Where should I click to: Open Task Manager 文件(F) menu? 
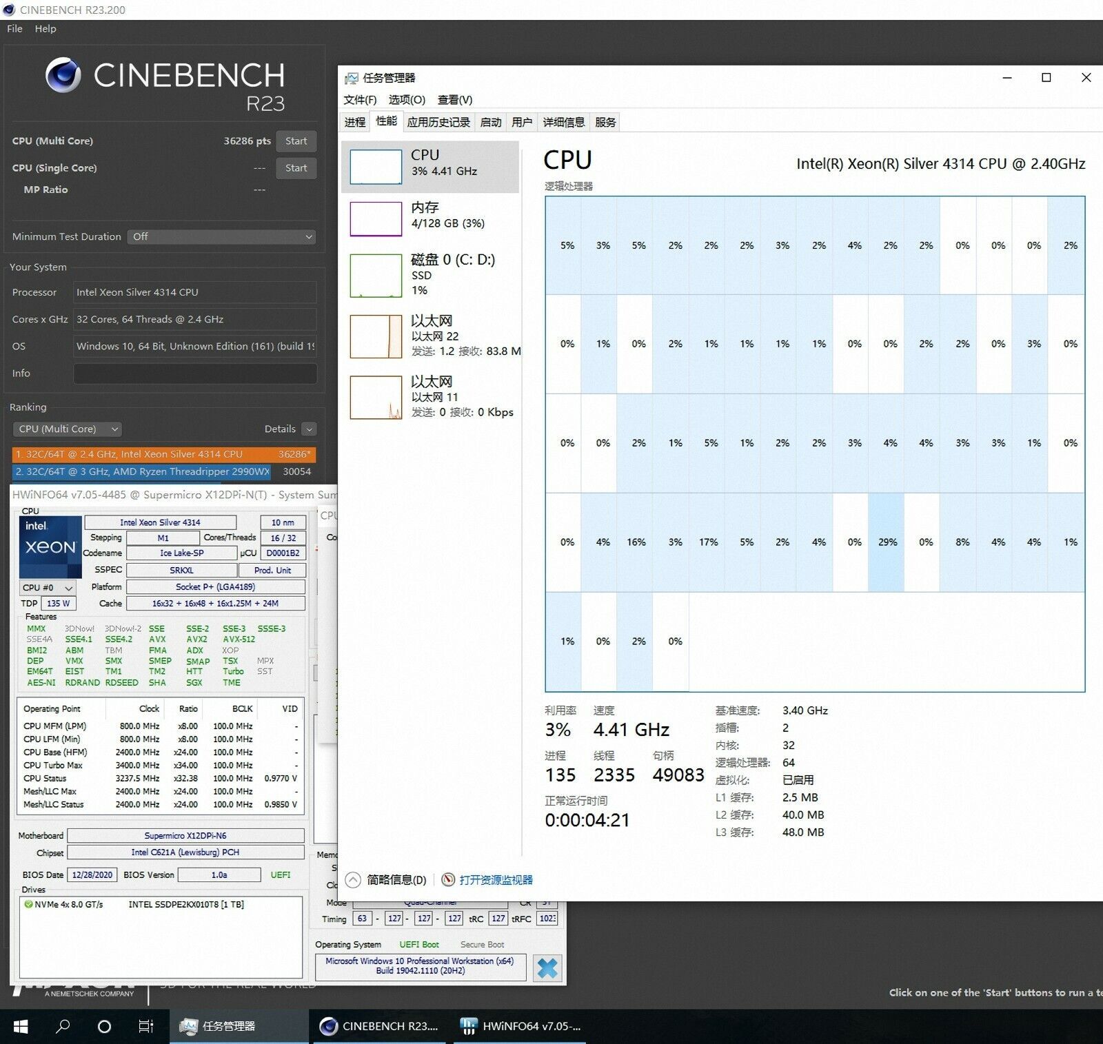click(360, 99)
